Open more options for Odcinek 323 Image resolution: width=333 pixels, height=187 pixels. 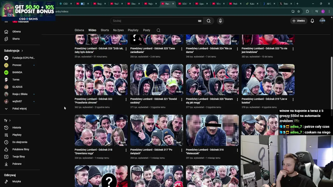pos(293,49)
